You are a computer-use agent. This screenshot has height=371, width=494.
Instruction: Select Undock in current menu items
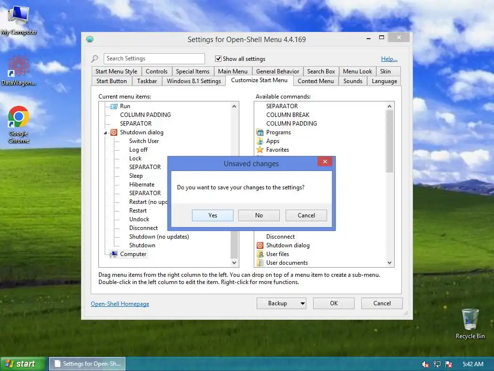[x=139, y=219]
